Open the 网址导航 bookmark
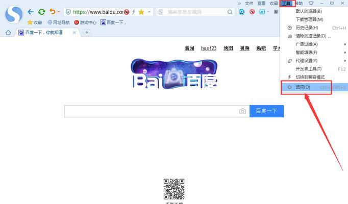 [x=59, y=22]
